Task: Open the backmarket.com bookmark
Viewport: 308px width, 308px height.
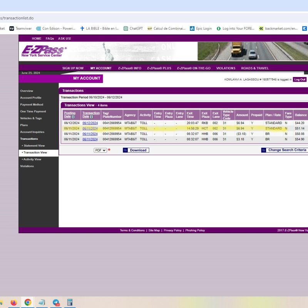Action: coord(278,28)
